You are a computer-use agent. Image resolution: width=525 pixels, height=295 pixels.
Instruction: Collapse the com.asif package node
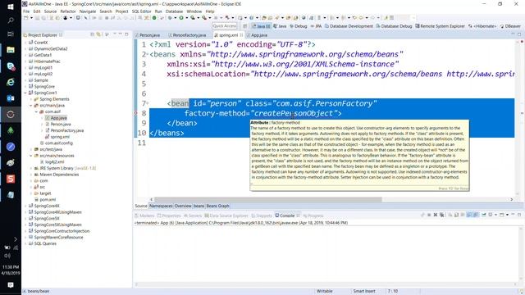(x=36, y=111)
